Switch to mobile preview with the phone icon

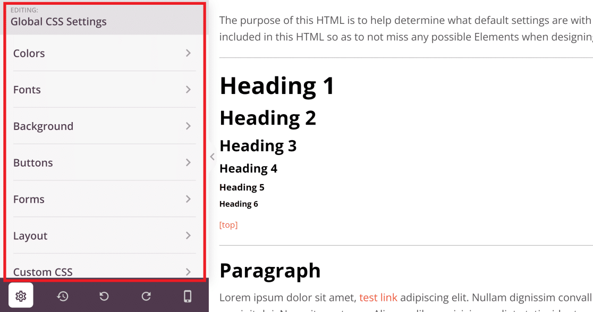pos(188,296)
